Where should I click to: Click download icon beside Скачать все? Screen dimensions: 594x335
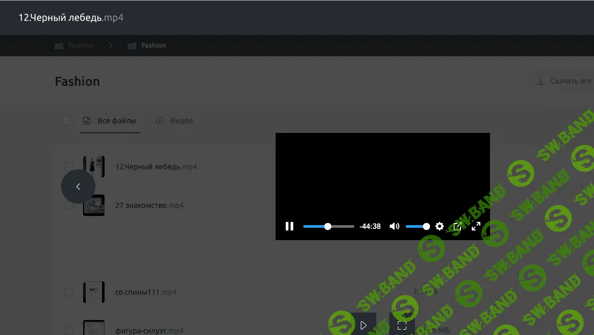tap(541, 81)
